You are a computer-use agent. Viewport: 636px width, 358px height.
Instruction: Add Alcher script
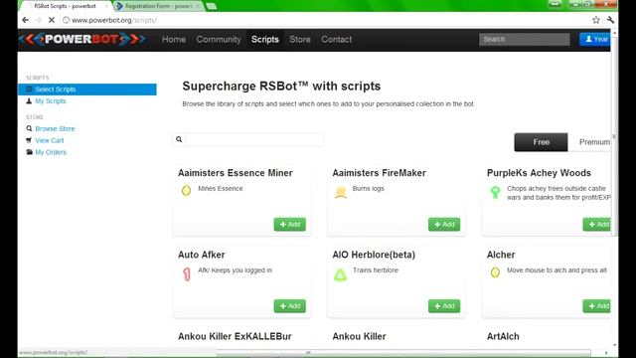tap(596, 306)
